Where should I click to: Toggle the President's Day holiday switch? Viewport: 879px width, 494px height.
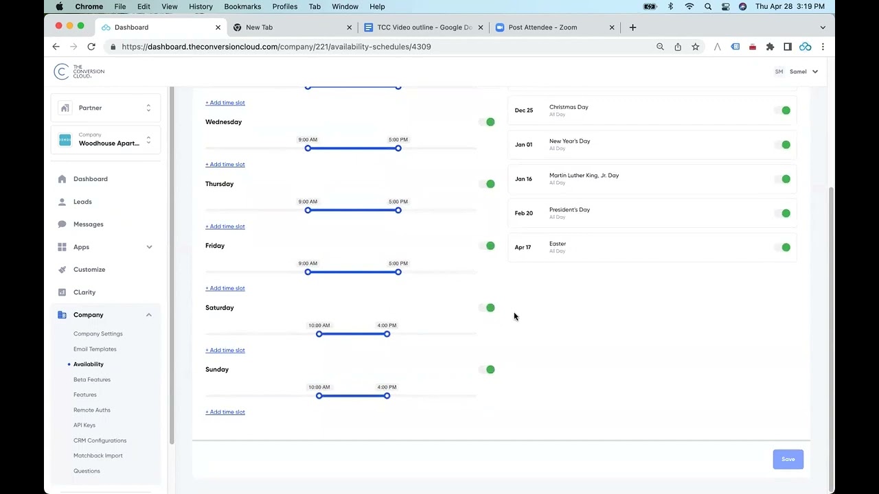(x=782, y=213)
